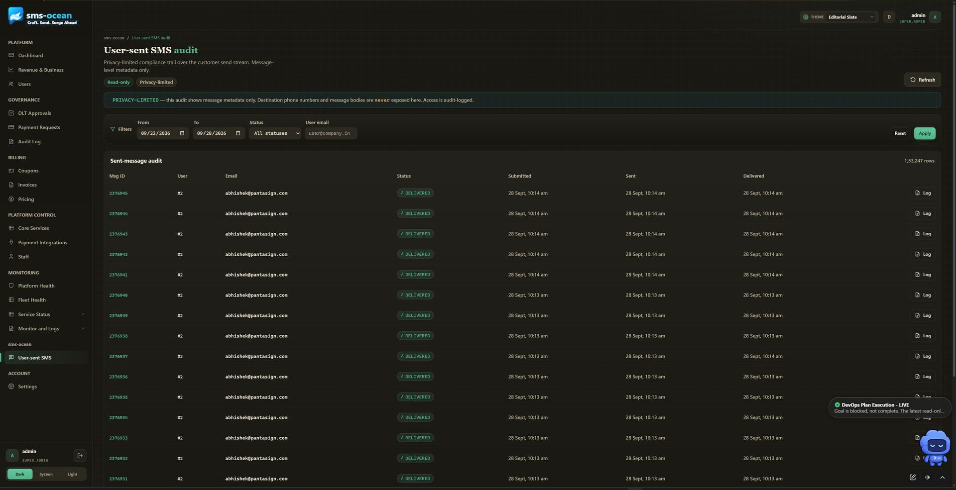The width and height of the screenshot is (956, 490).
Task: Open the blue robot assistant mascot
Action: 935,448
